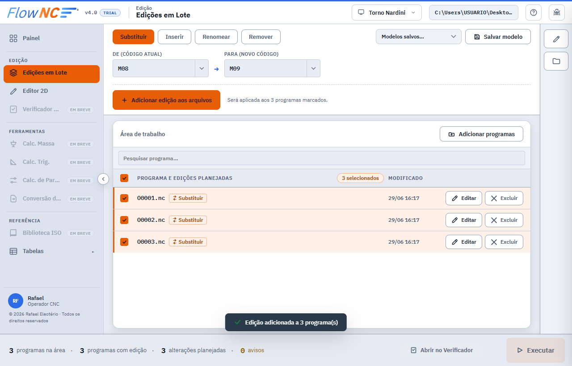Viewport: 572px width, 366px height.
Task: Edit program 00001.nc
Action: (463, 198)
